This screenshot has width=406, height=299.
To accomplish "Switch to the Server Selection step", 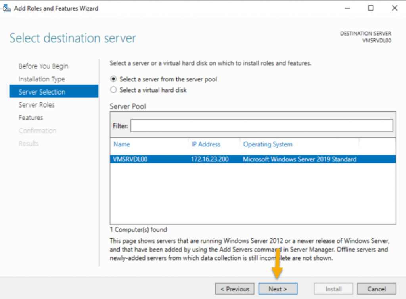I will tap(42, 92).
